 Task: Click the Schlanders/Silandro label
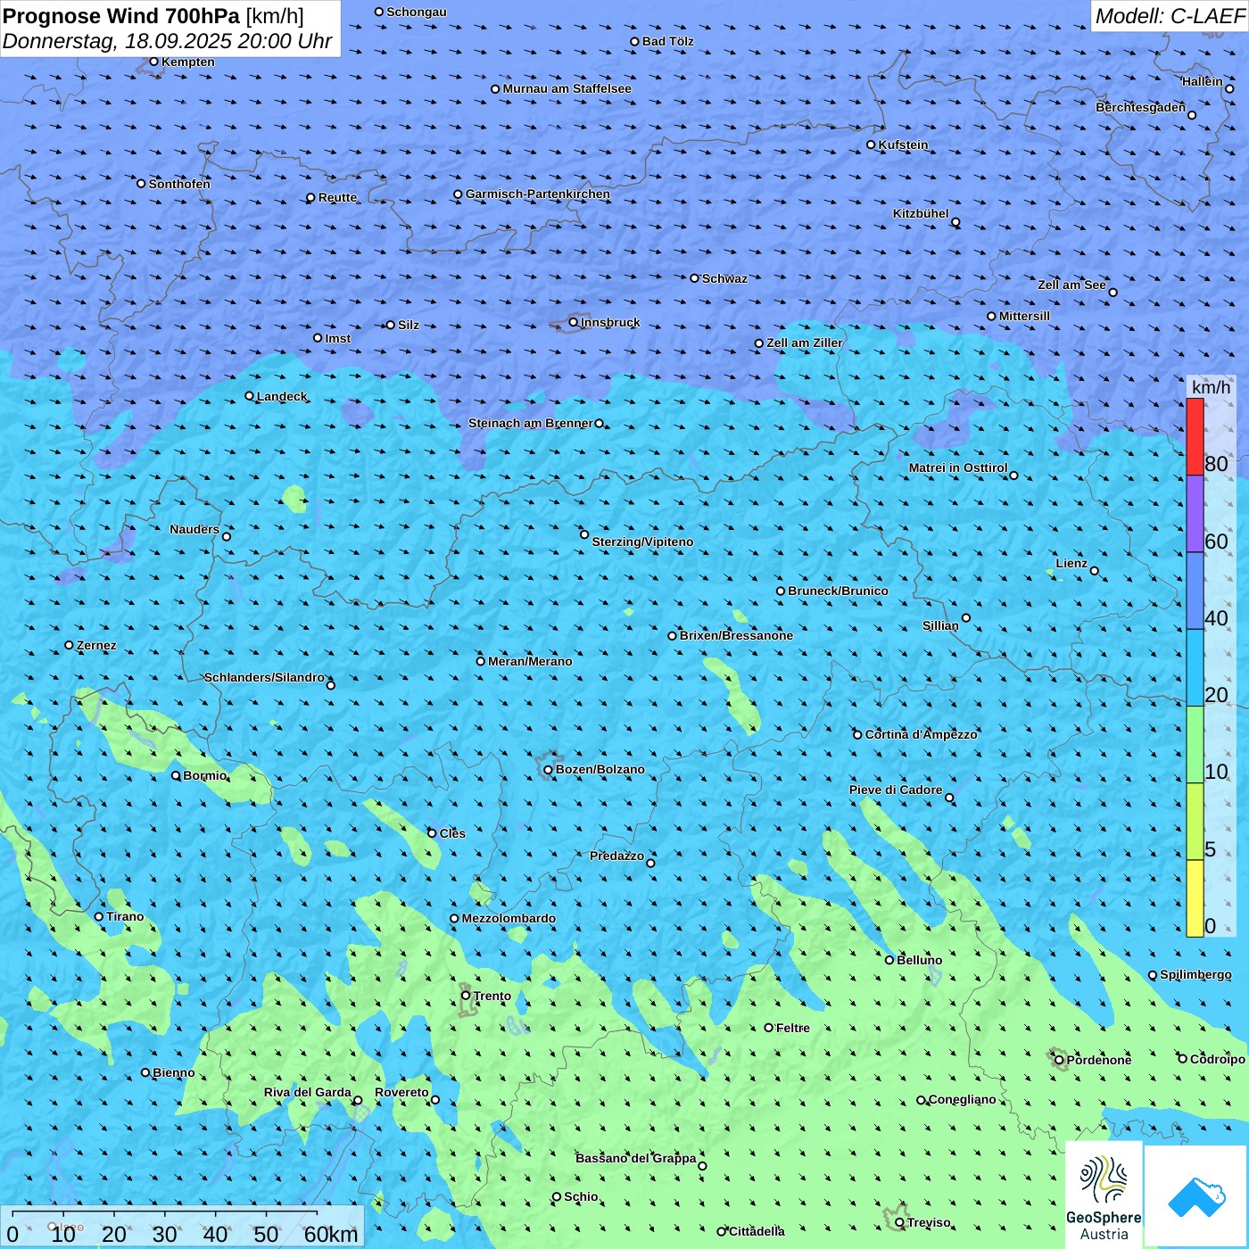(x=264, y=677)
